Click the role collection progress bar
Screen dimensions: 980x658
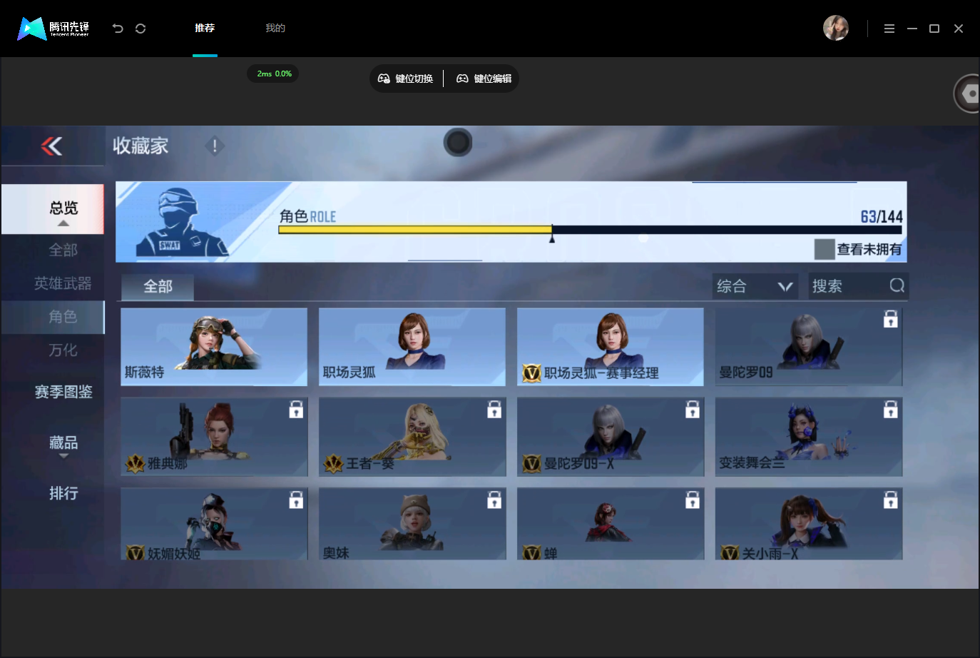590,230
